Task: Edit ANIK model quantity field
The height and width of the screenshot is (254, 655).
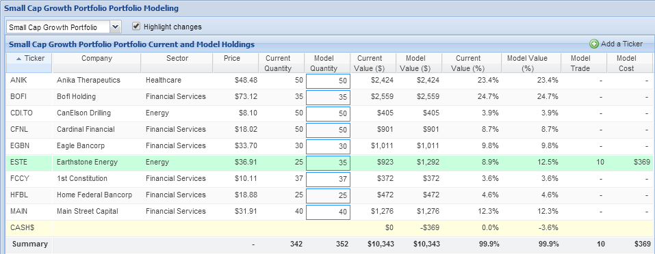Action: coord(328,81)
